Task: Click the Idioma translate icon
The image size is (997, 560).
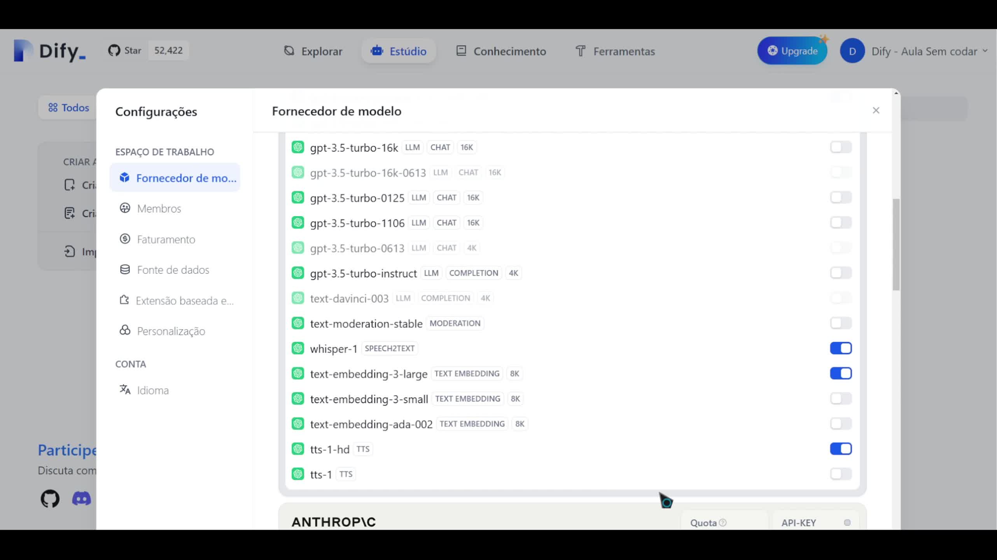Action: point(124,390)
